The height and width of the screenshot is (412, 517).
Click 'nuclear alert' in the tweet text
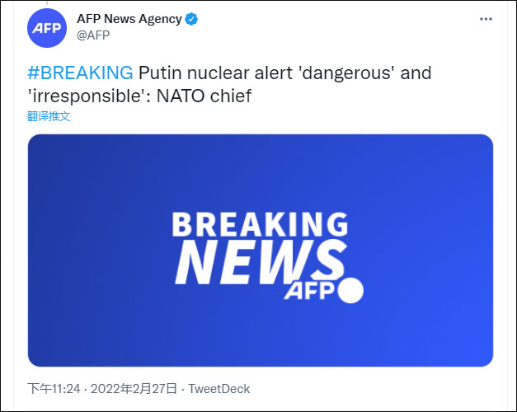[x=242, y=73]
